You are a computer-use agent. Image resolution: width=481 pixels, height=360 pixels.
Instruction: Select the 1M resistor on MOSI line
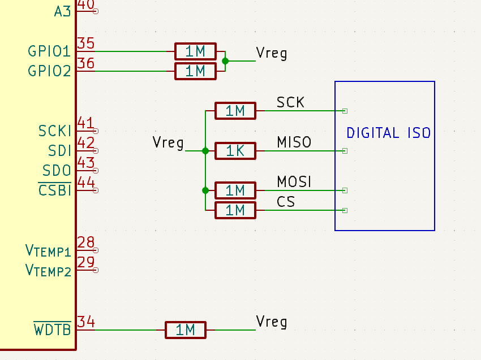235,190
